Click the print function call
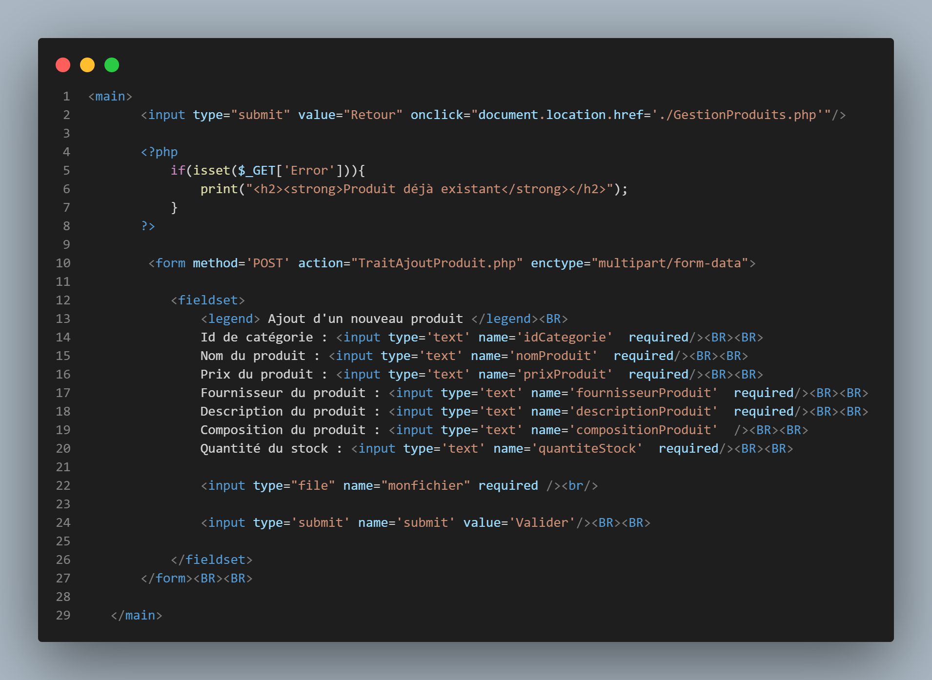This screenshot has width=932, height=680. point(219,189)
